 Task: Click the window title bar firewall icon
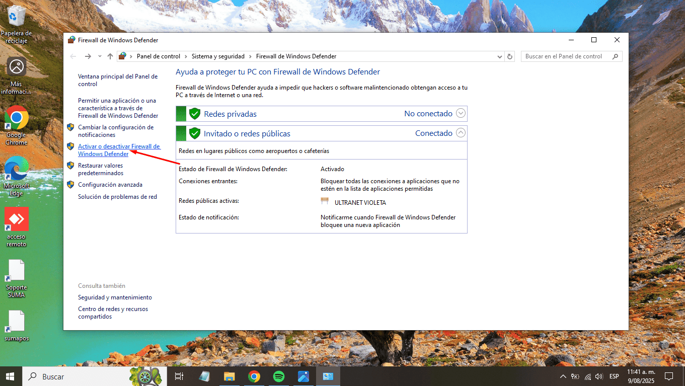(71, 40)
